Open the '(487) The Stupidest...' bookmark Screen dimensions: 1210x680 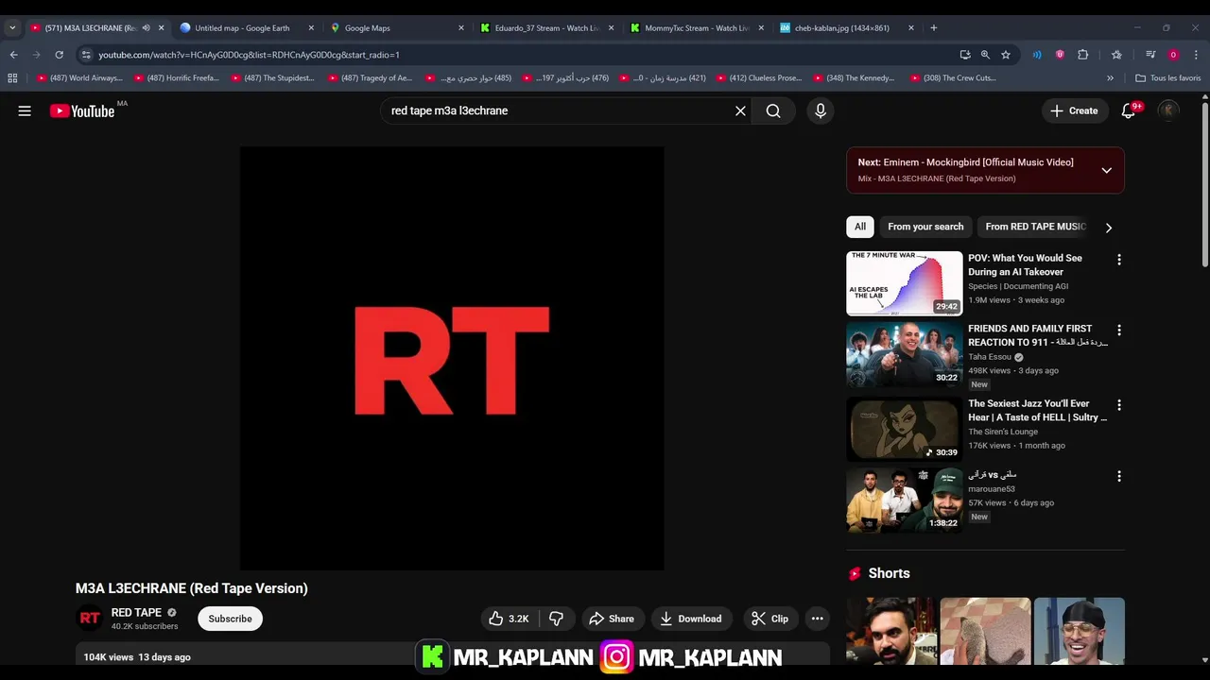(x=271, y=78)
